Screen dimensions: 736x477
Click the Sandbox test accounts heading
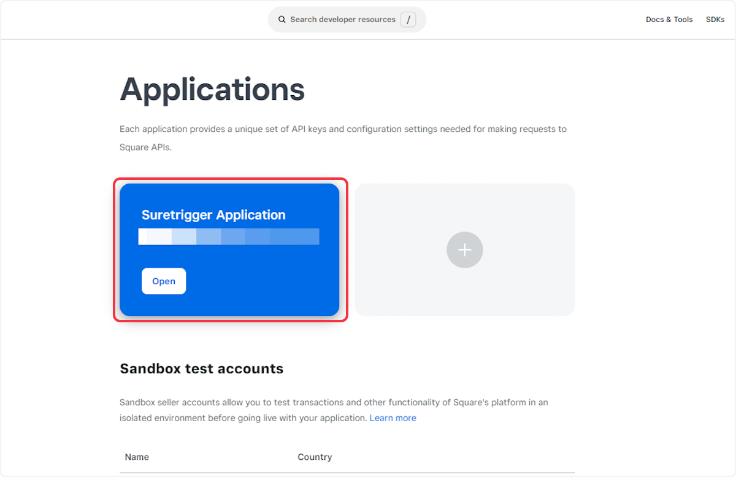201,368
